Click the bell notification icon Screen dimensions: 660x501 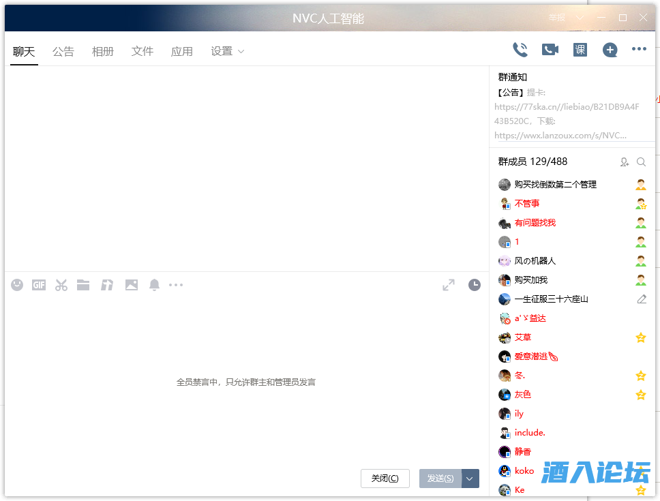point(155,285)
